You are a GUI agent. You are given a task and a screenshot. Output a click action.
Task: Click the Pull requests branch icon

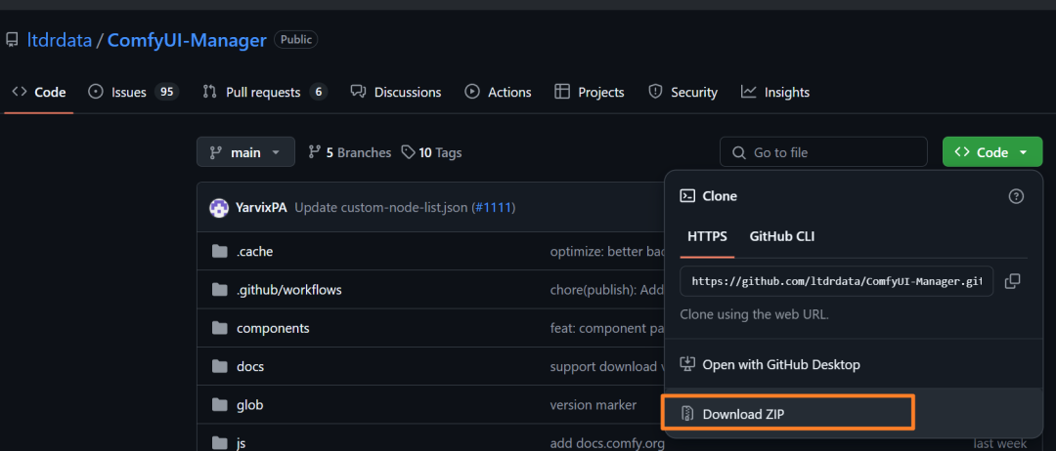pos(209,92)
